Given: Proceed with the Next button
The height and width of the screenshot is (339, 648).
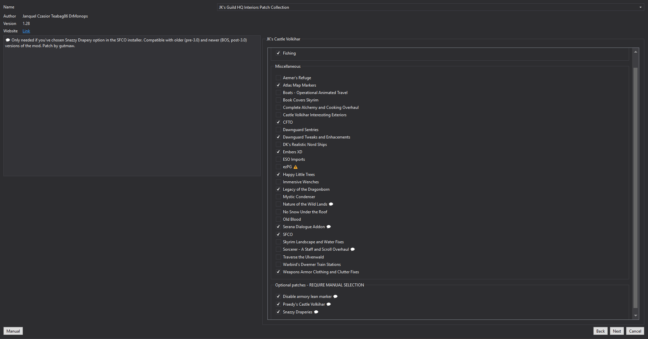Looking at the screenshot, I should point(617,331).
